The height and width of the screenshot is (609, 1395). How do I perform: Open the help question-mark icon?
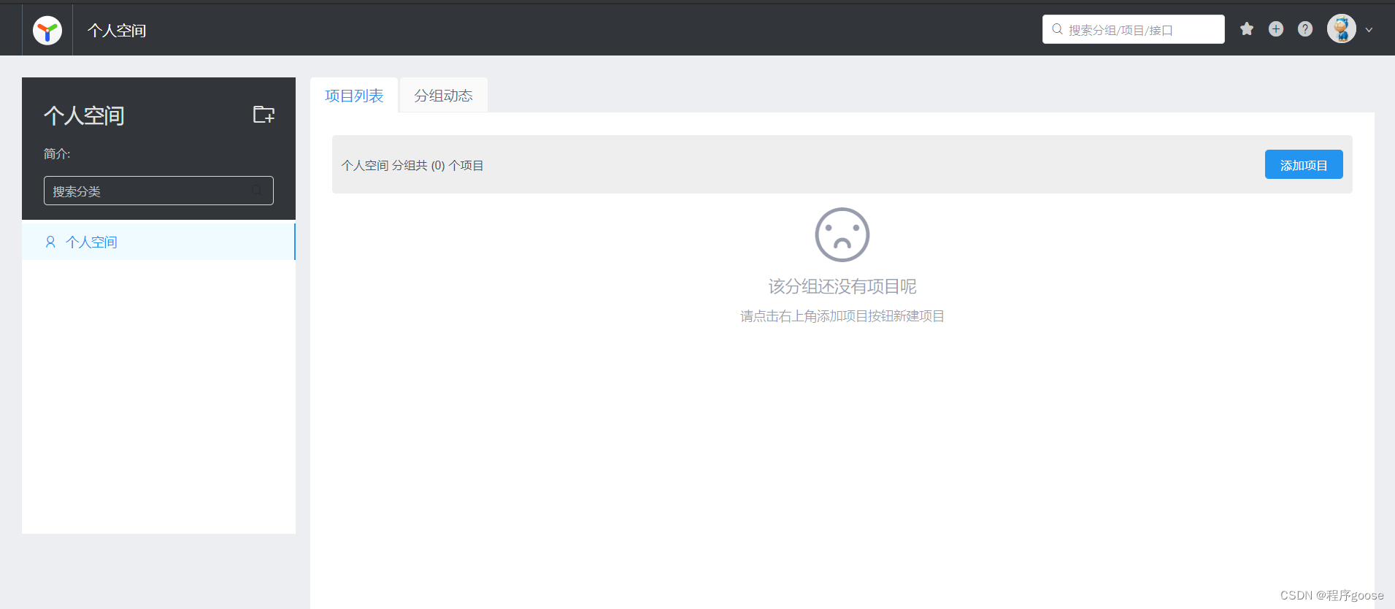pyautogui.click(x=1305, y=29)
